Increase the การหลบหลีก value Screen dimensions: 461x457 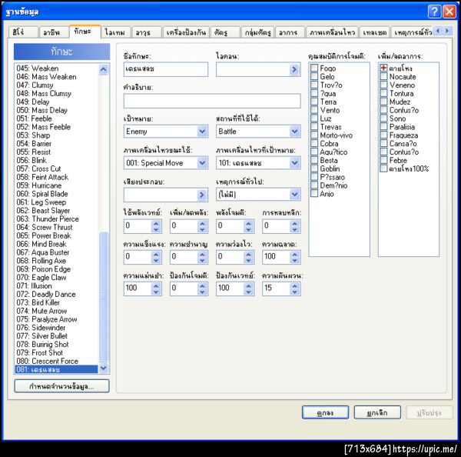294,223
